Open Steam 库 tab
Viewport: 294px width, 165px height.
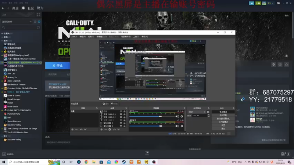[x=23, y=8]
